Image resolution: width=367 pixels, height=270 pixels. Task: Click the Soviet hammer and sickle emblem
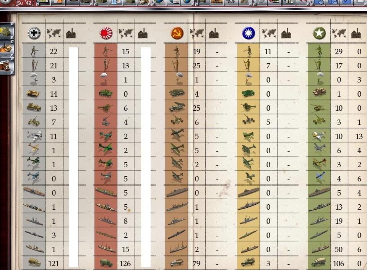(x=177, y=33)
